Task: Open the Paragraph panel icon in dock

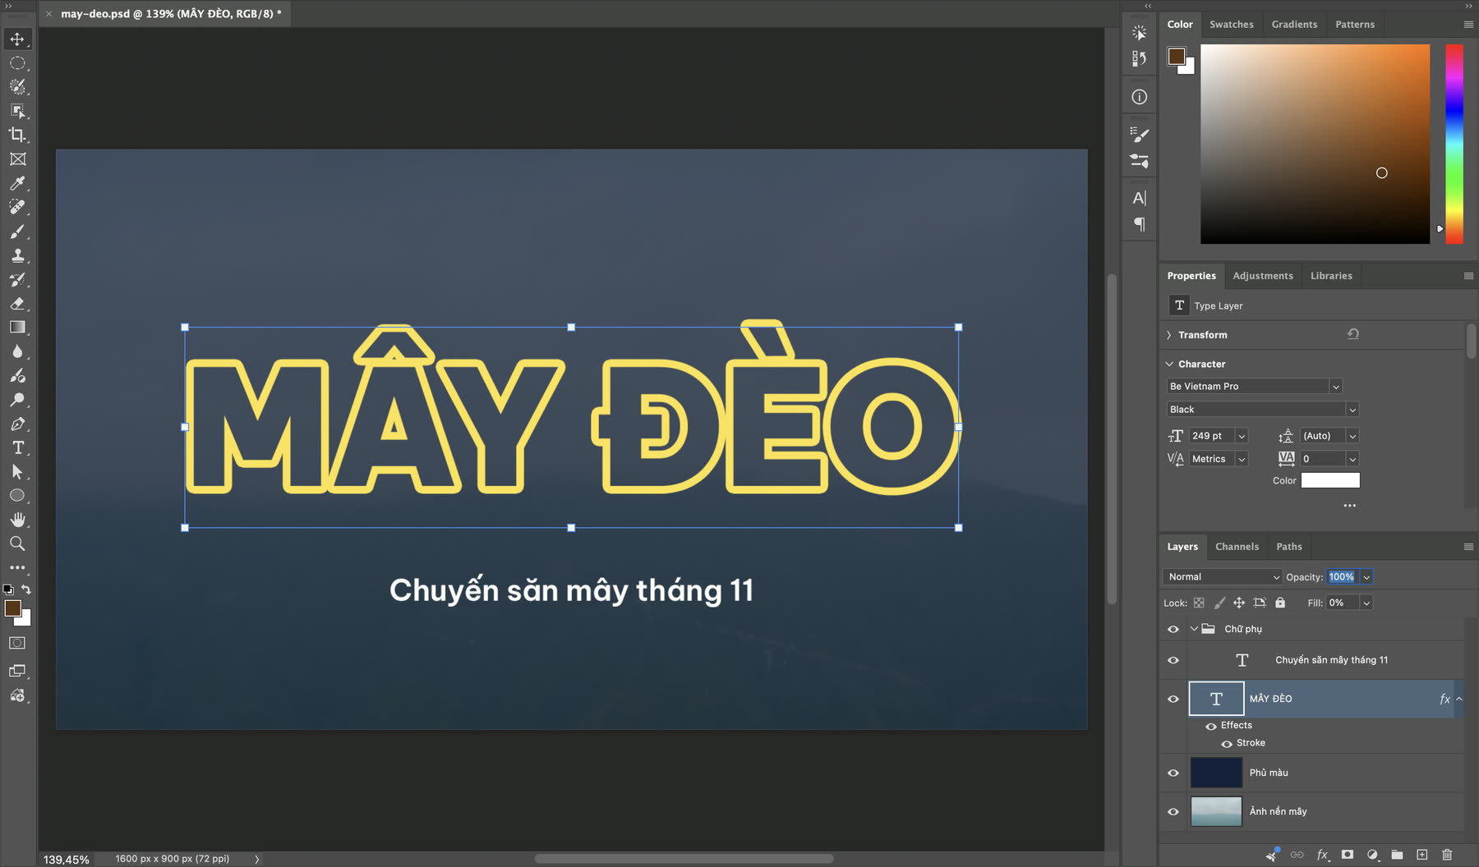Action: pyautogui.click(x=1139, y=224)
